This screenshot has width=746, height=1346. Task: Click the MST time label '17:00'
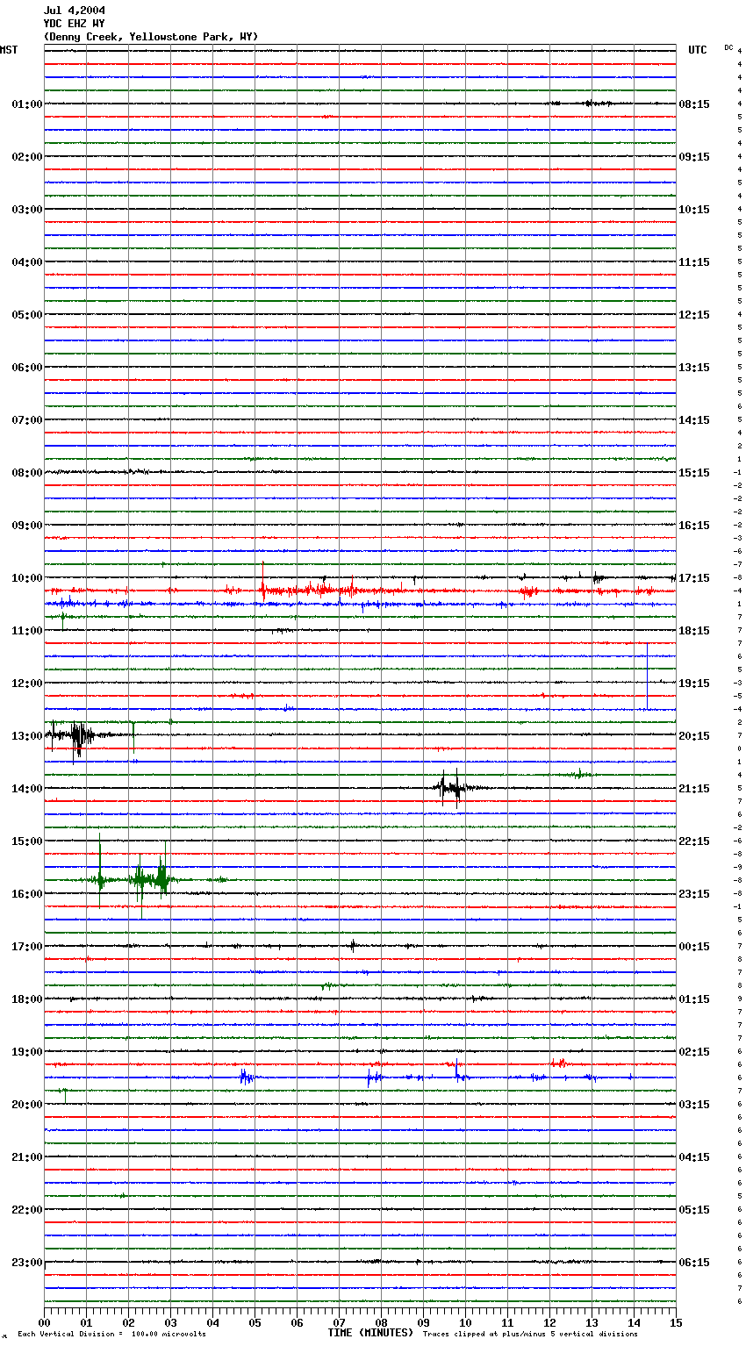pyautogui.click(x=26, y=947)
